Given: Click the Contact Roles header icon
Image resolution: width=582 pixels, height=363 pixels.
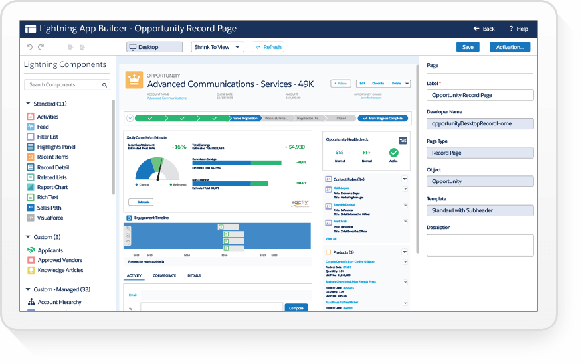Looking at the screenshot, I should click(x=328, y=179).
